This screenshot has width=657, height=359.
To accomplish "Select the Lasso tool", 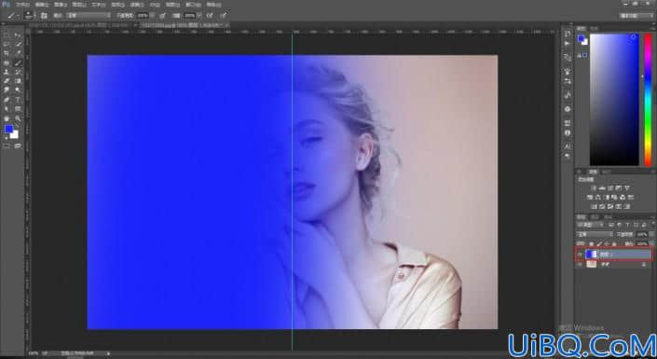I will 7,44.
